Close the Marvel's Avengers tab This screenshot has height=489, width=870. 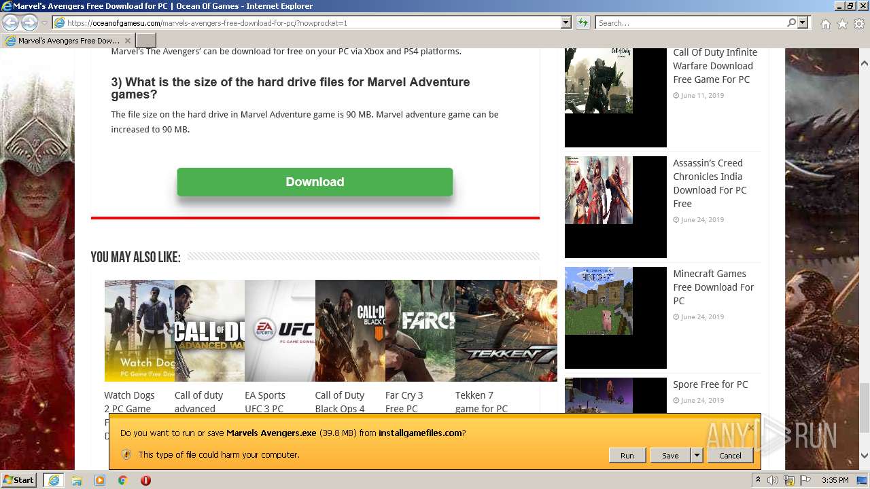[127, 41]
